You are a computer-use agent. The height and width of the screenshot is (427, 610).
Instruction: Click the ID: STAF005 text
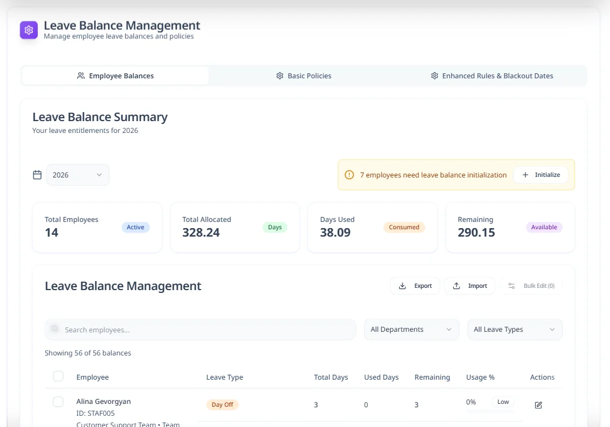(95, 413)
